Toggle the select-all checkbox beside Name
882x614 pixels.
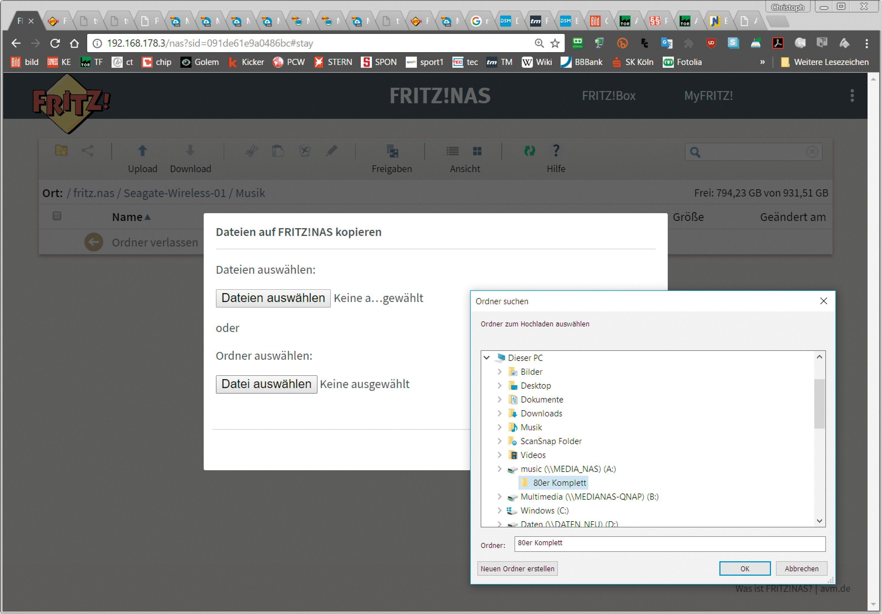coord(57,216)
